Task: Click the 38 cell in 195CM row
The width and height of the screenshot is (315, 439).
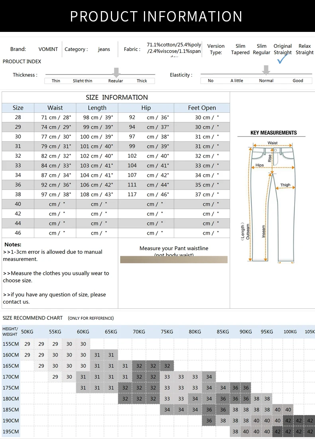Action: (235, 432)
